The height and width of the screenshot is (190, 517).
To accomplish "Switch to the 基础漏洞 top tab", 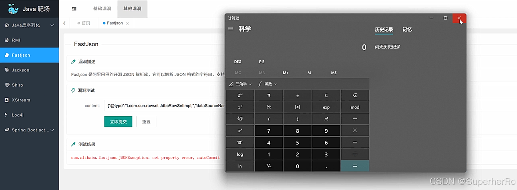I will tap(102, 8).
